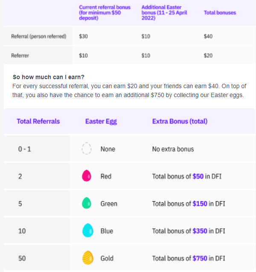This screenshot has height=272, width=256.
Task: Click the dashed empty egg icon
Action: point(87,149)
